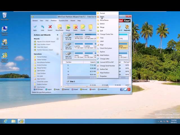
Task: Choose Convert NTFS to FAT entry
Action: click(107, 62)
